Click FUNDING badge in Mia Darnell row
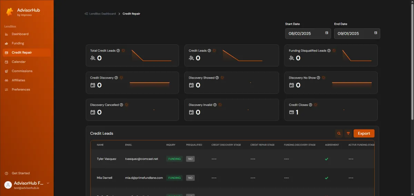 pyautogui.click(x=175, y=178)
